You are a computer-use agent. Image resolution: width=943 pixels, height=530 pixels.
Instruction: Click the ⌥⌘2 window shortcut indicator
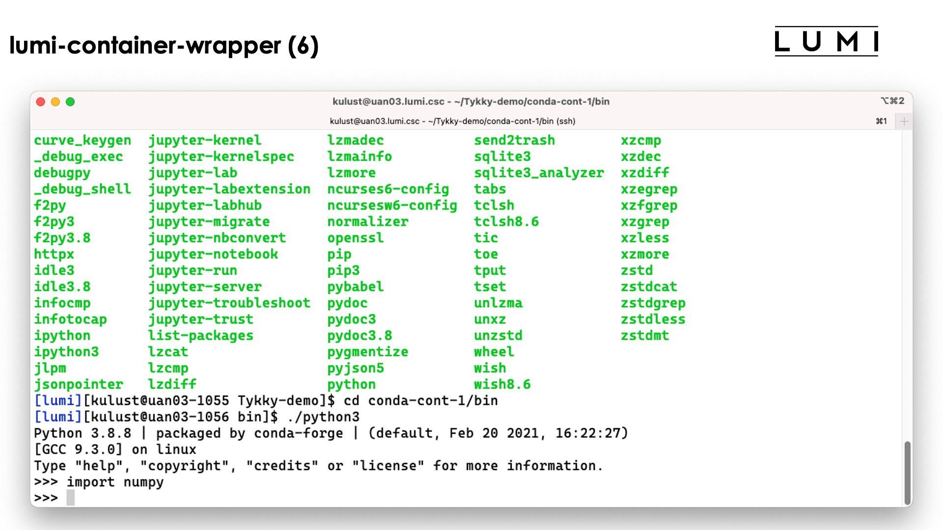(892, 101)
